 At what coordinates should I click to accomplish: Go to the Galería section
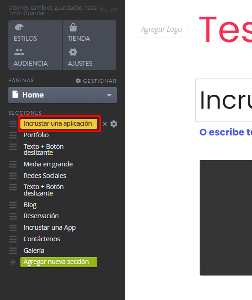(x=34, y=251)
